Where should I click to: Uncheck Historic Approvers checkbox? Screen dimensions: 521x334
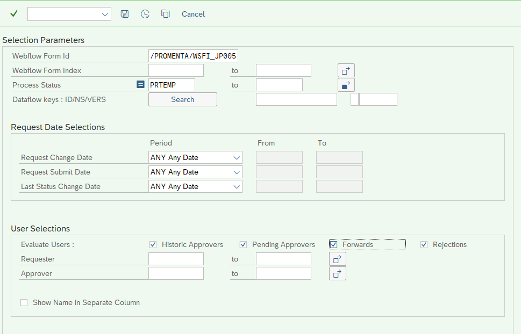(153, 245)
